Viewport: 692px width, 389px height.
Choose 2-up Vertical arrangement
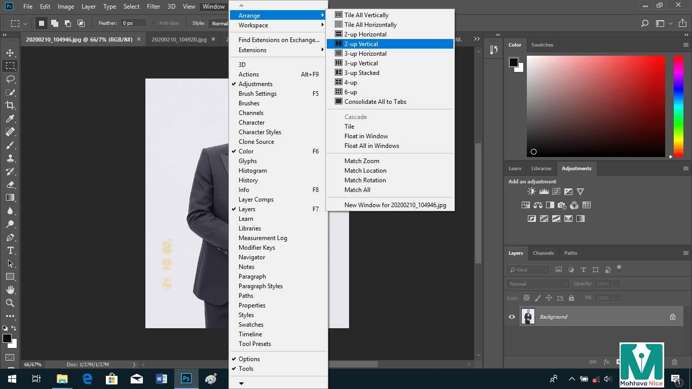pyautogui.click(x=390, y=44)
